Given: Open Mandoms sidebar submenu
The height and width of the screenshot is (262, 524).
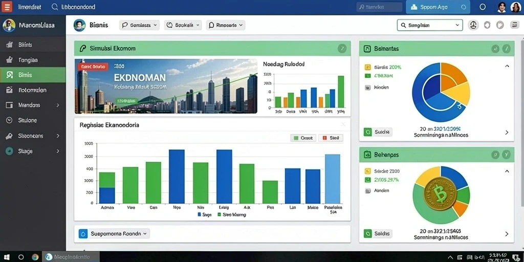Looking at the screenshot, I should (33, 105).
